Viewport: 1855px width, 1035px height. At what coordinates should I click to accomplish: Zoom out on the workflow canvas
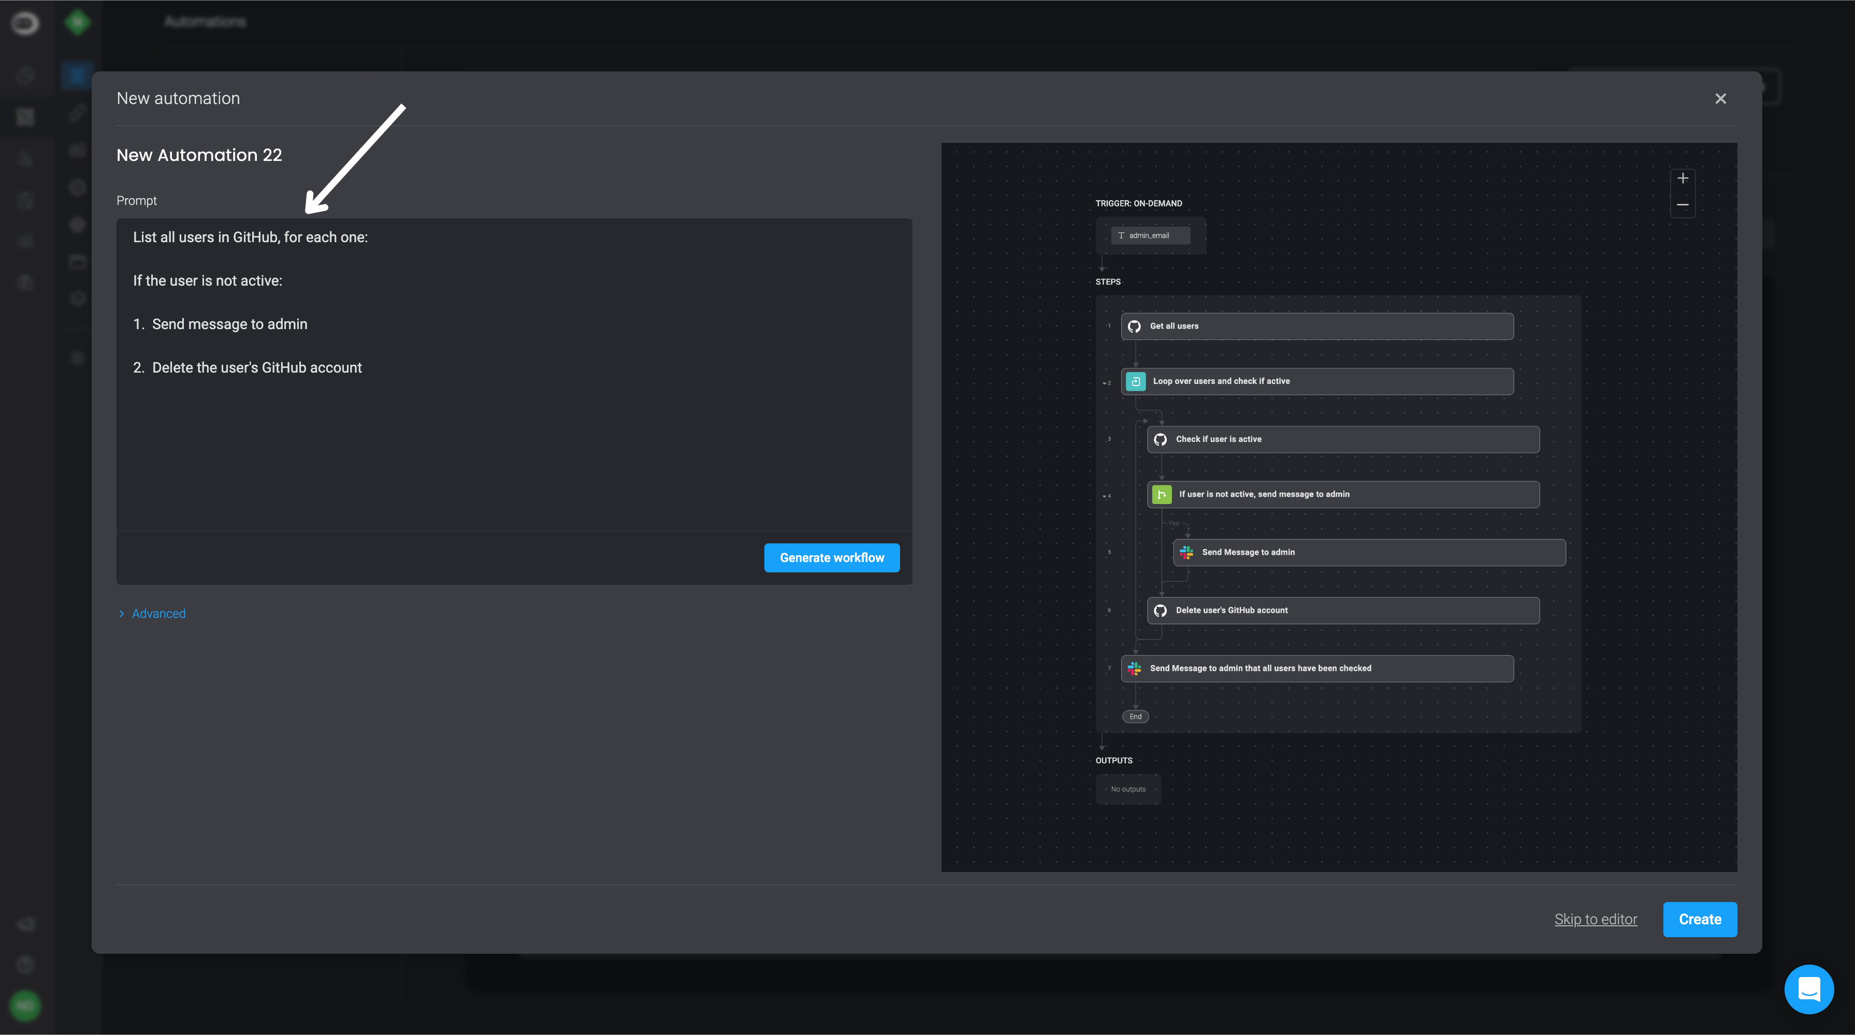1682,205
